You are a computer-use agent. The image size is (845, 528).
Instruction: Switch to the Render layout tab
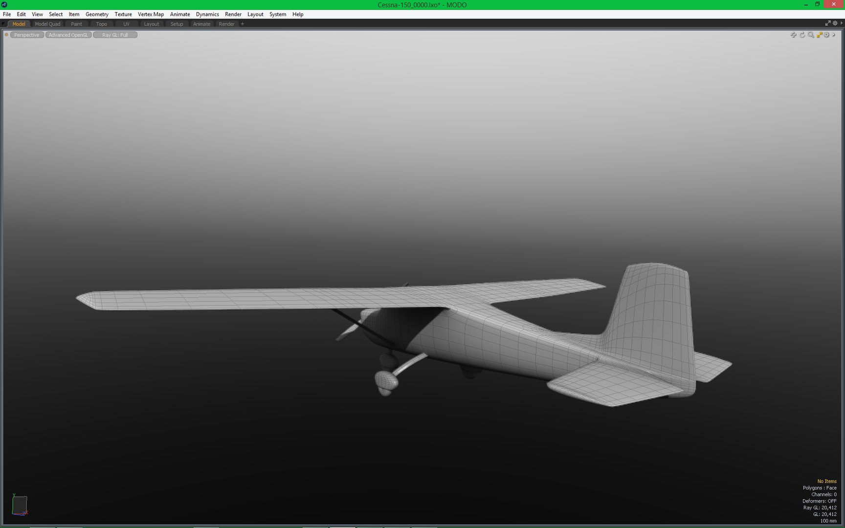[x=226, y=24]
